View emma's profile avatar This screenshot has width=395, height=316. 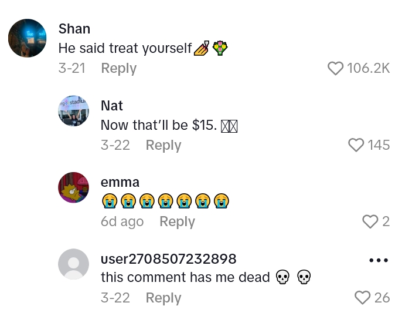74,187
